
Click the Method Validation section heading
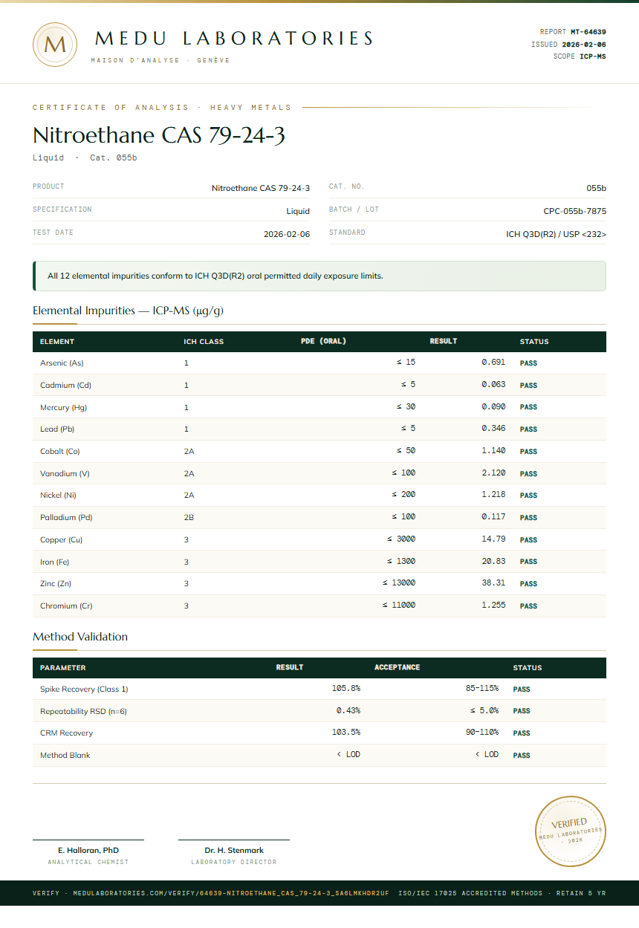80,637
